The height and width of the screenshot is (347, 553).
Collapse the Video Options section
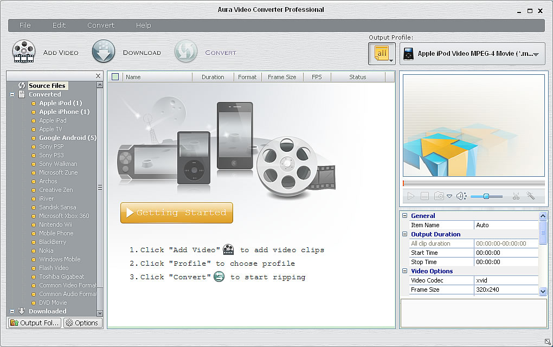pos(404,271)
